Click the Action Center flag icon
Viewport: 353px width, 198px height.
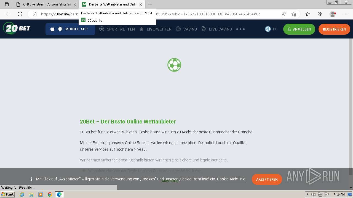point(326,194)
